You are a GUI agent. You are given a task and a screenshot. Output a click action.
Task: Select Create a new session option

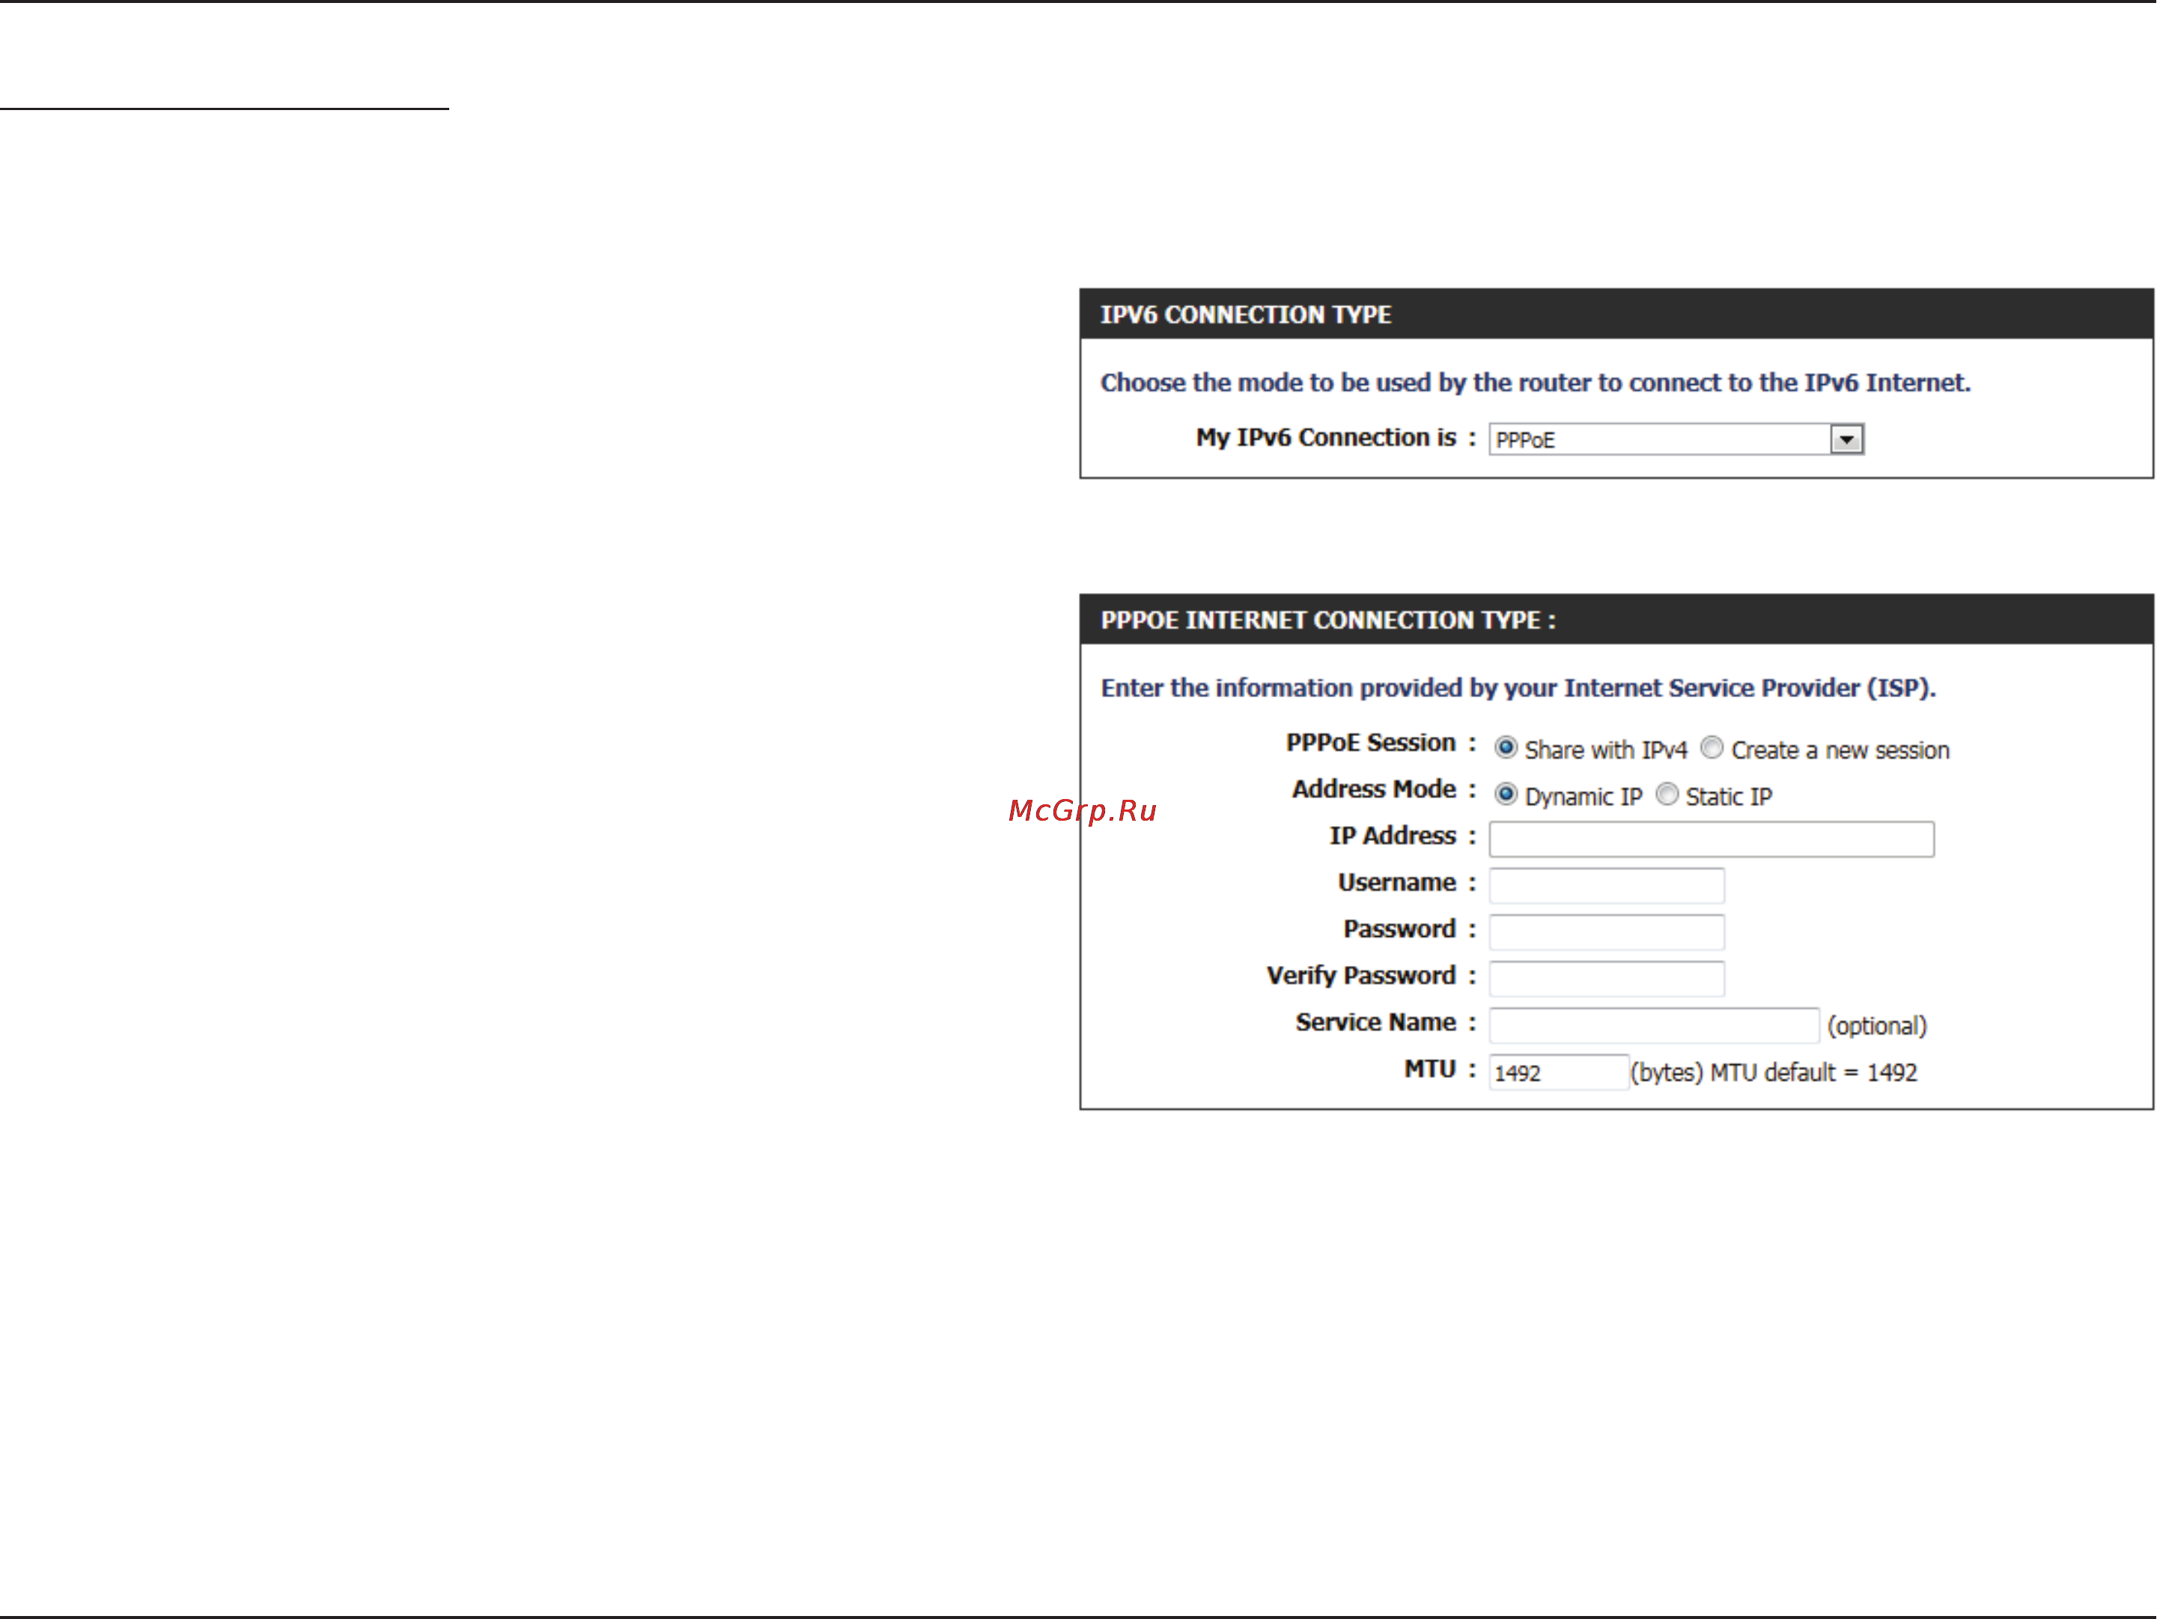click(1712, 748)
